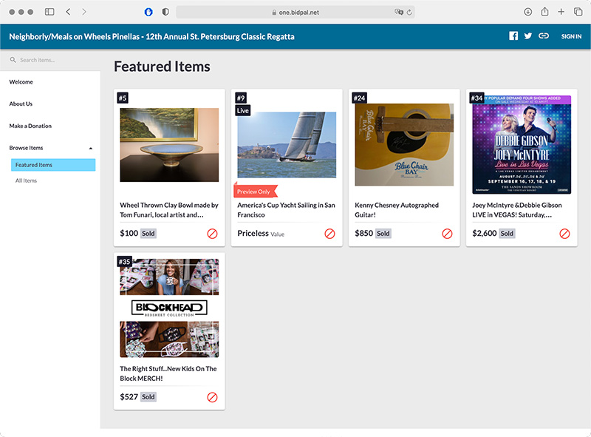Screen dimensions: 591x437
Task: Copy the event link icon
Action: (544, 35)
